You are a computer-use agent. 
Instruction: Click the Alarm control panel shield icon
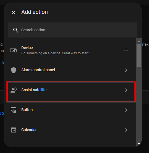coord(14,70)
